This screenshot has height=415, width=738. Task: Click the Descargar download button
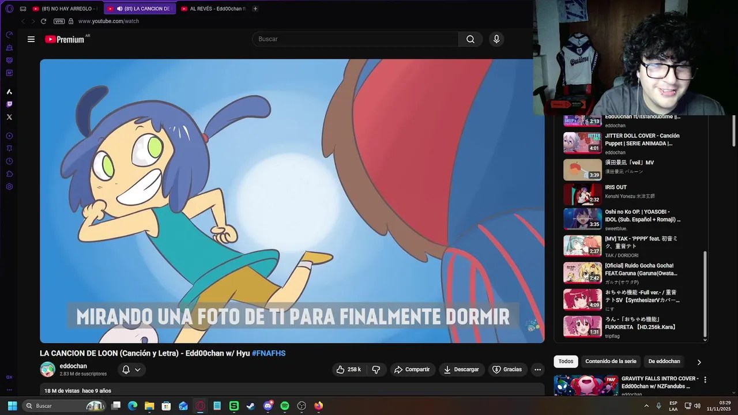tap(461, 369)
